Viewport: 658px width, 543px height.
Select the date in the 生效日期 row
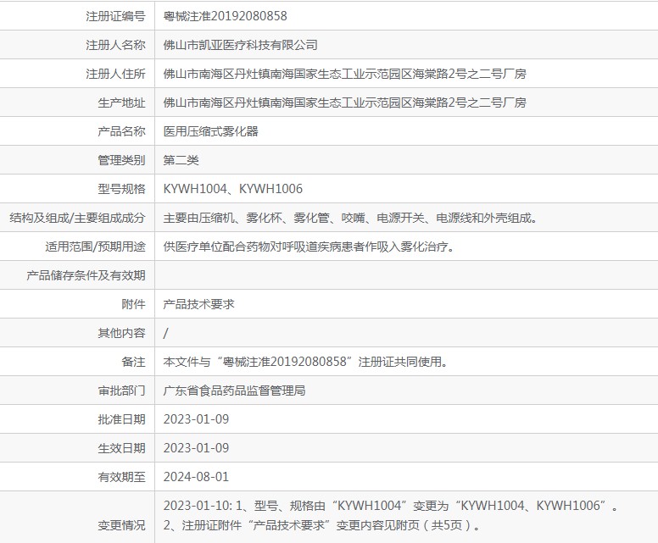pyautogui.click(x=196, y=448)
